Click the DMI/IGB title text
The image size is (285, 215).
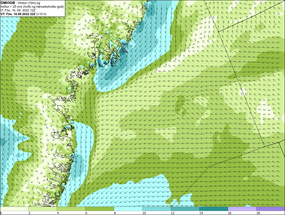click(x=8, y=3)
